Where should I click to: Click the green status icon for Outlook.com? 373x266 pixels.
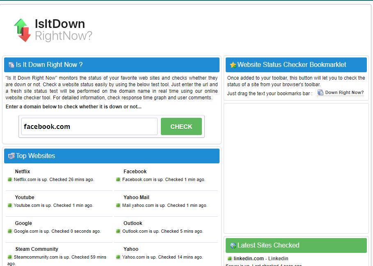(118, 231)
